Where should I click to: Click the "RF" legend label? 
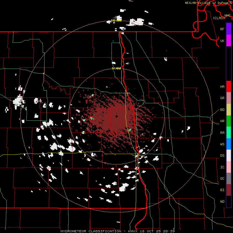point(222,29)
